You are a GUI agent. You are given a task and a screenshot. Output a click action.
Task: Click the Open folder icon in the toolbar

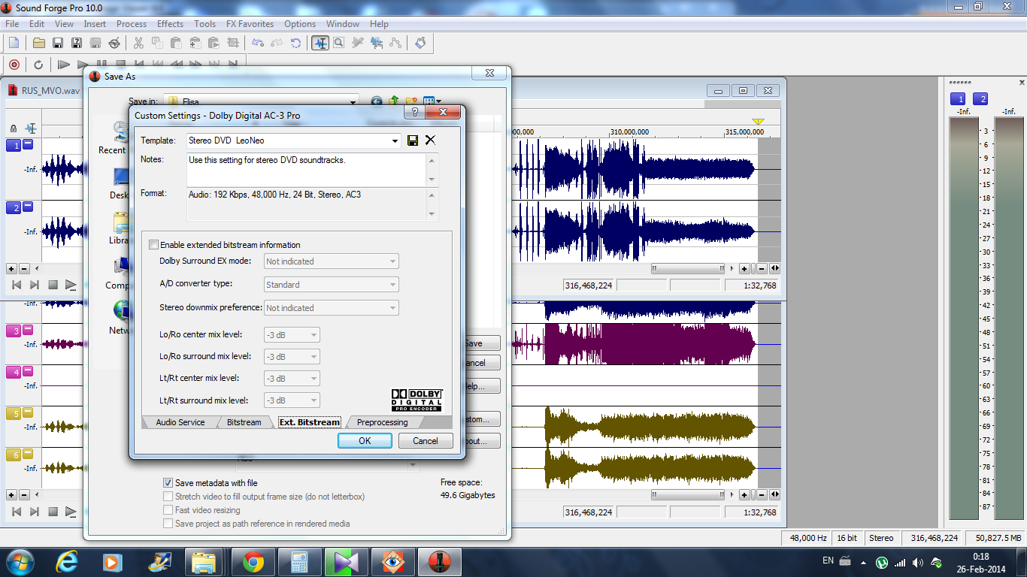pyautogui.click(x=38, y=43)
